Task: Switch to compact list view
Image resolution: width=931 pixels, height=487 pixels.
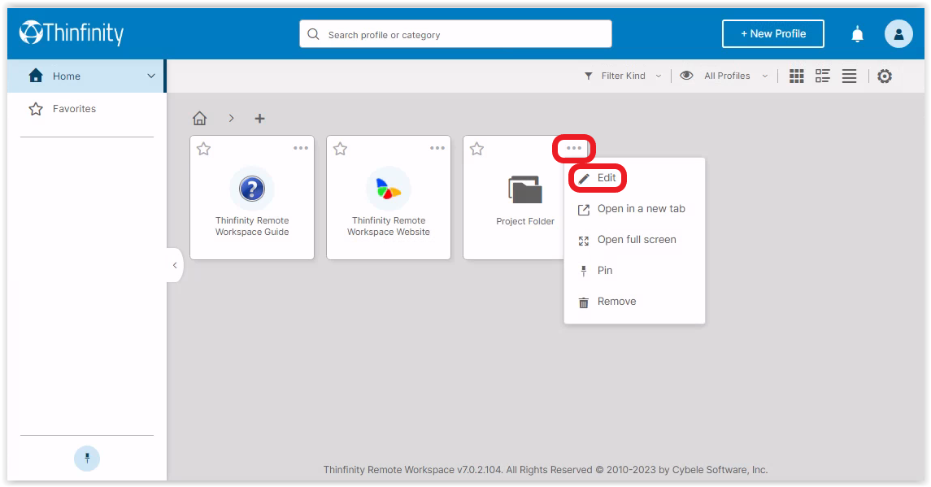Action: (849, 76)
